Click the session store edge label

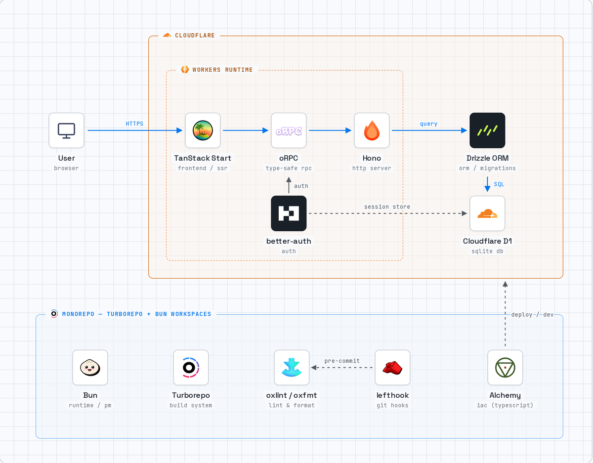pos(387,207)
